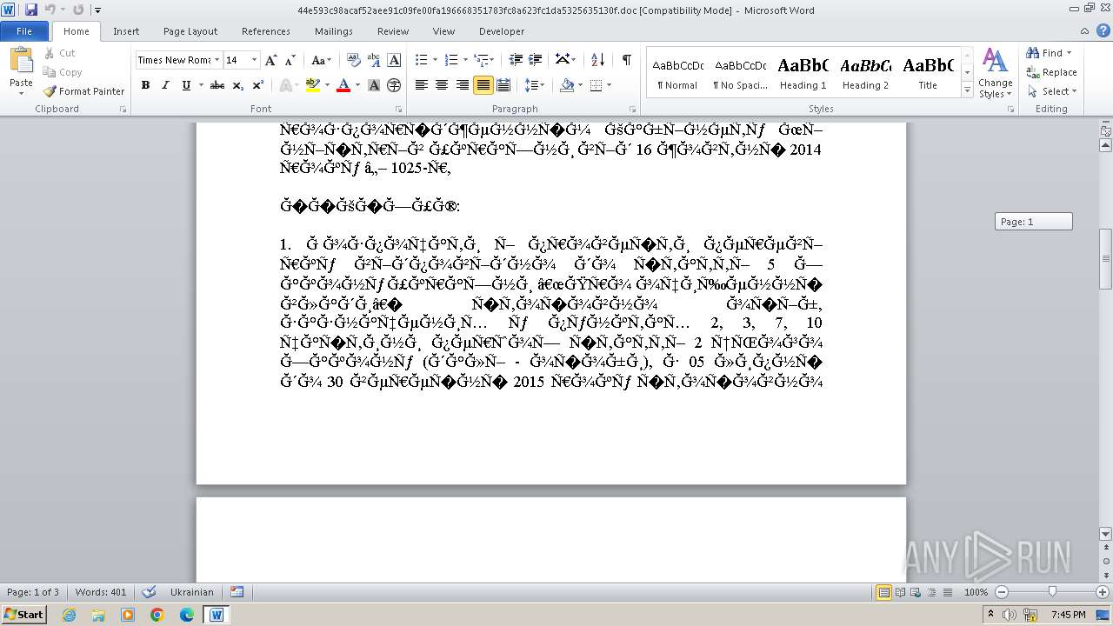Toggle Justify paragraph alignment
Image resolution: width=1113 pixels, height=626 pixels.
(483, 85)
